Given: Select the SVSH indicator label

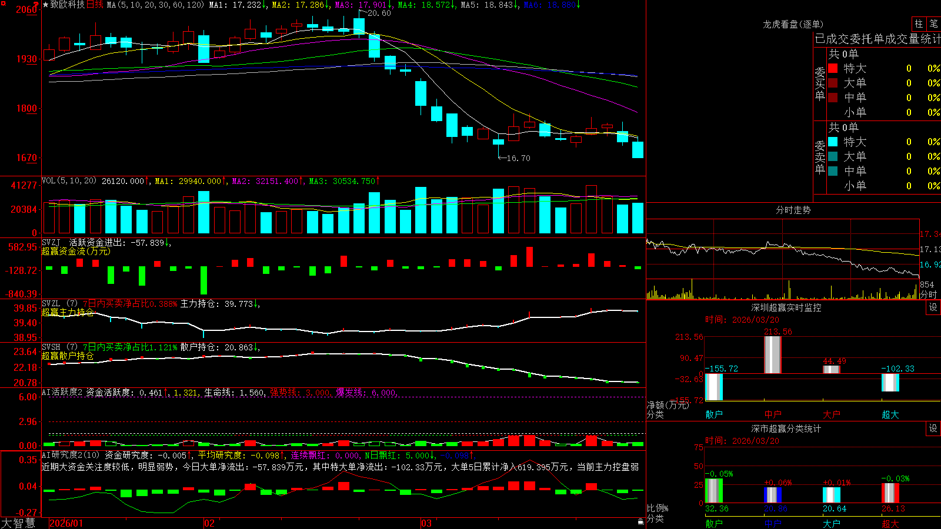Looking at the screenshot, I should pos(51,347).
